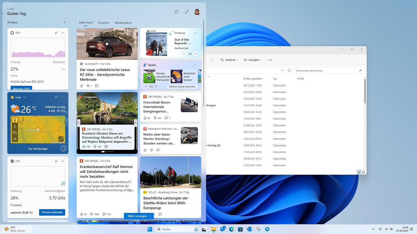Open the Basketball serial shooter game
The width and height of the screenshot is (417, 234).
184,76
